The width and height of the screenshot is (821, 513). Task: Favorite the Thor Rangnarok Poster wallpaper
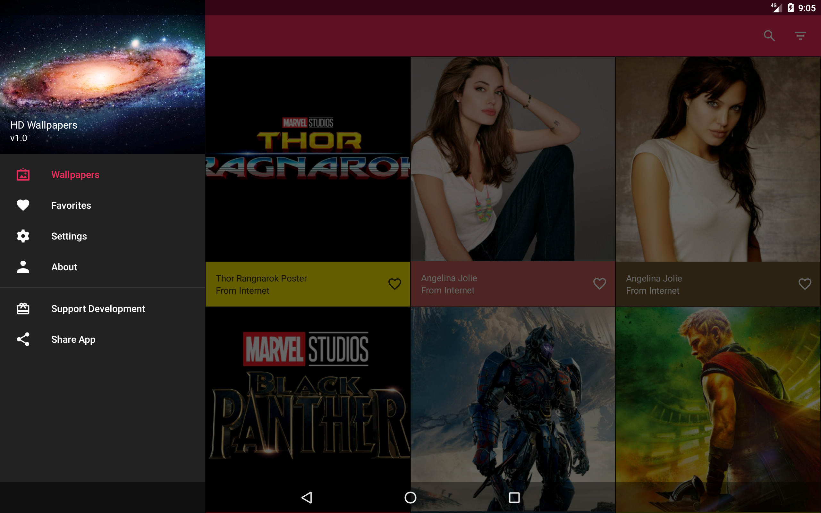394,284
